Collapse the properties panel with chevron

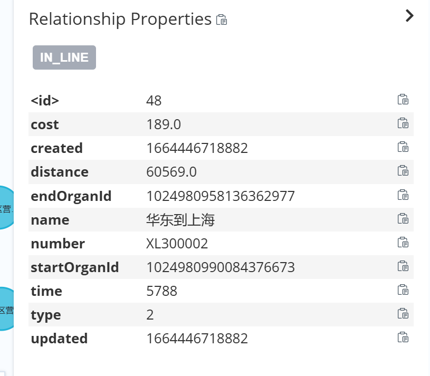[409, 16]
